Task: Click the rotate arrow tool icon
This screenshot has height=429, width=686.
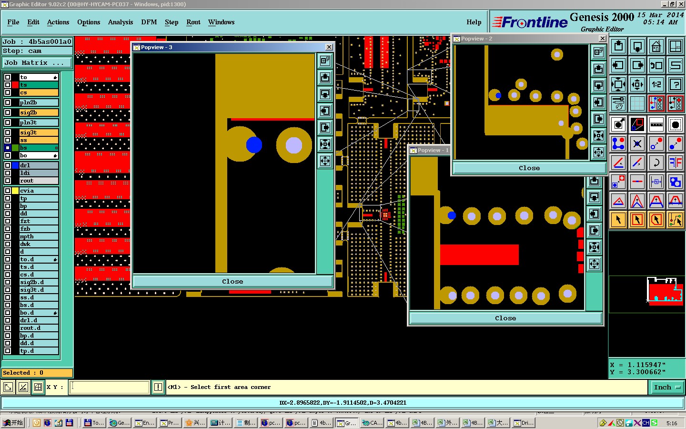Action: [656, 163]
